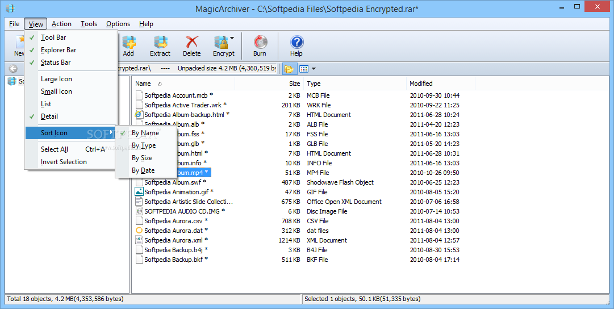
Task: Select Softpedia Active Trader.wrk file
Action: 185,105
